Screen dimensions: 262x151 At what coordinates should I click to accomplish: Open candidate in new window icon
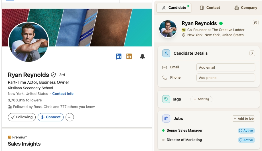tap(256, 23)
